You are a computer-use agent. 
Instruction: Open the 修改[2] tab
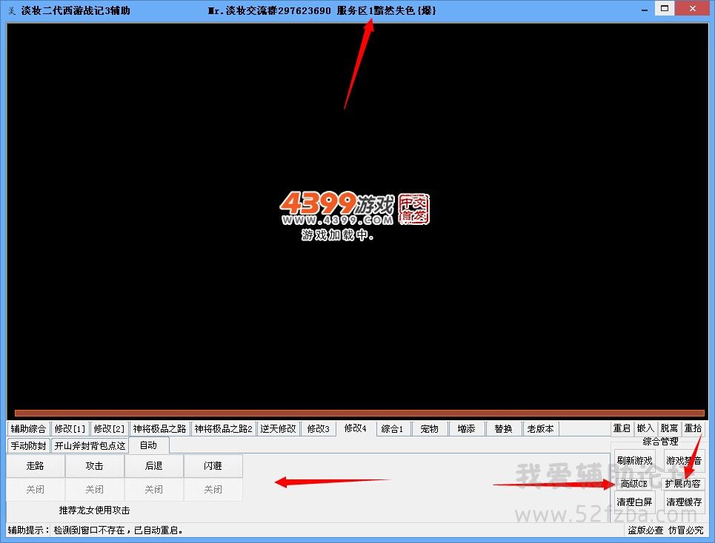[109, 429]
